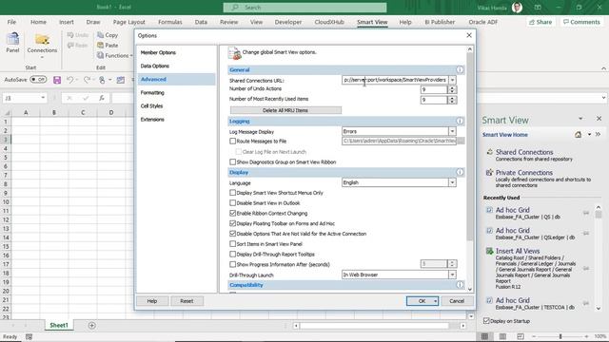Close the Smart View panel
This screenshot has width=609, height=342.
point(599,119)
